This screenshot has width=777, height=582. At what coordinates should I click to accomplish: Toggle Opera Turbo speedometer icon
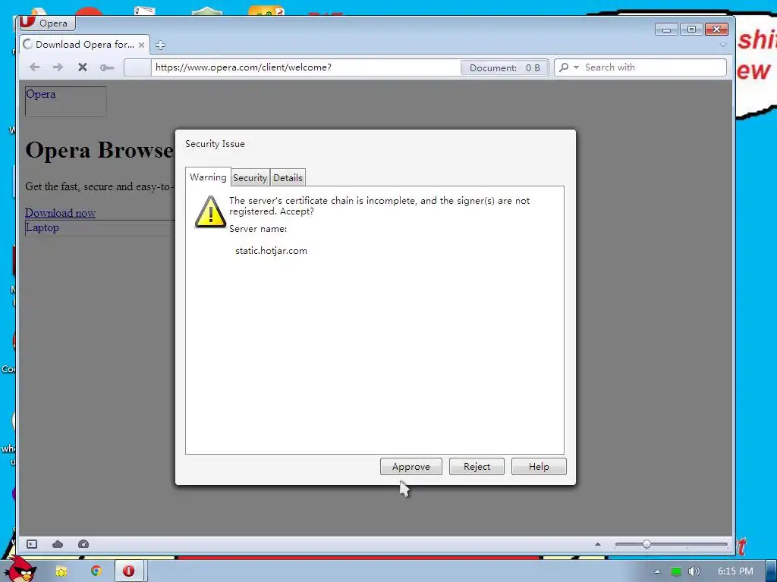point(83,544)
